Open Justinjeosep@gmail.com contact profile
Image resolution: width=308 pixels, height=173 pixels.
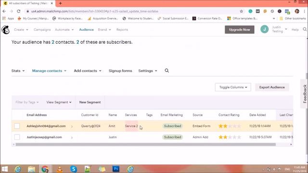coord(44,137)
